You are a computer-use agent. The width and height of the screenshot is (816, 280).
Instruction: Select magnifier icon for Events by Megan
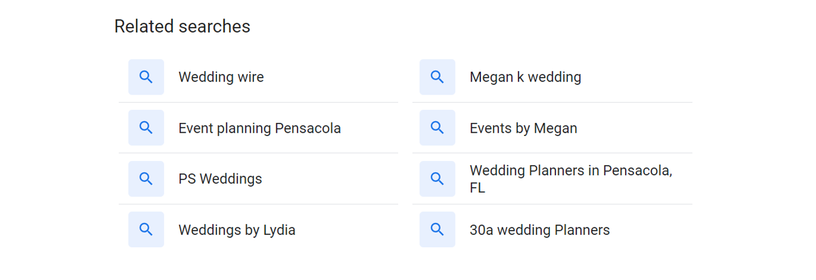tap(437, 128)
